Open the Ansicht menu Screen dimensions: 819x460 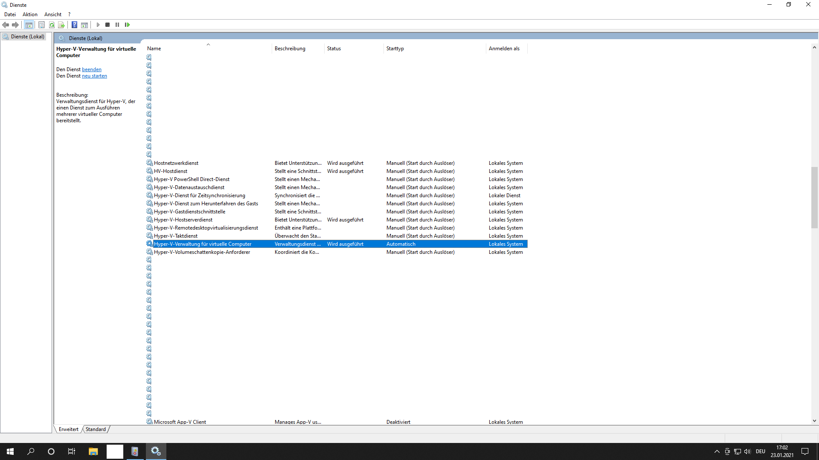53,14
